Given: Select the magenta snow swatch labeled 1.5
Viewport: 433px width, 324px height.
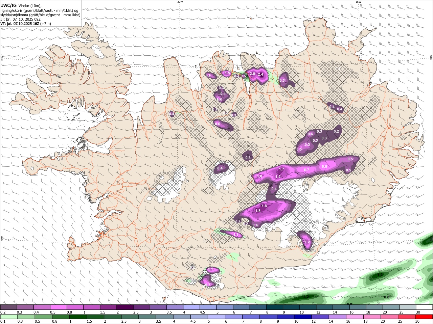Looking at the screenshot, I should click(x=108, y=307).
